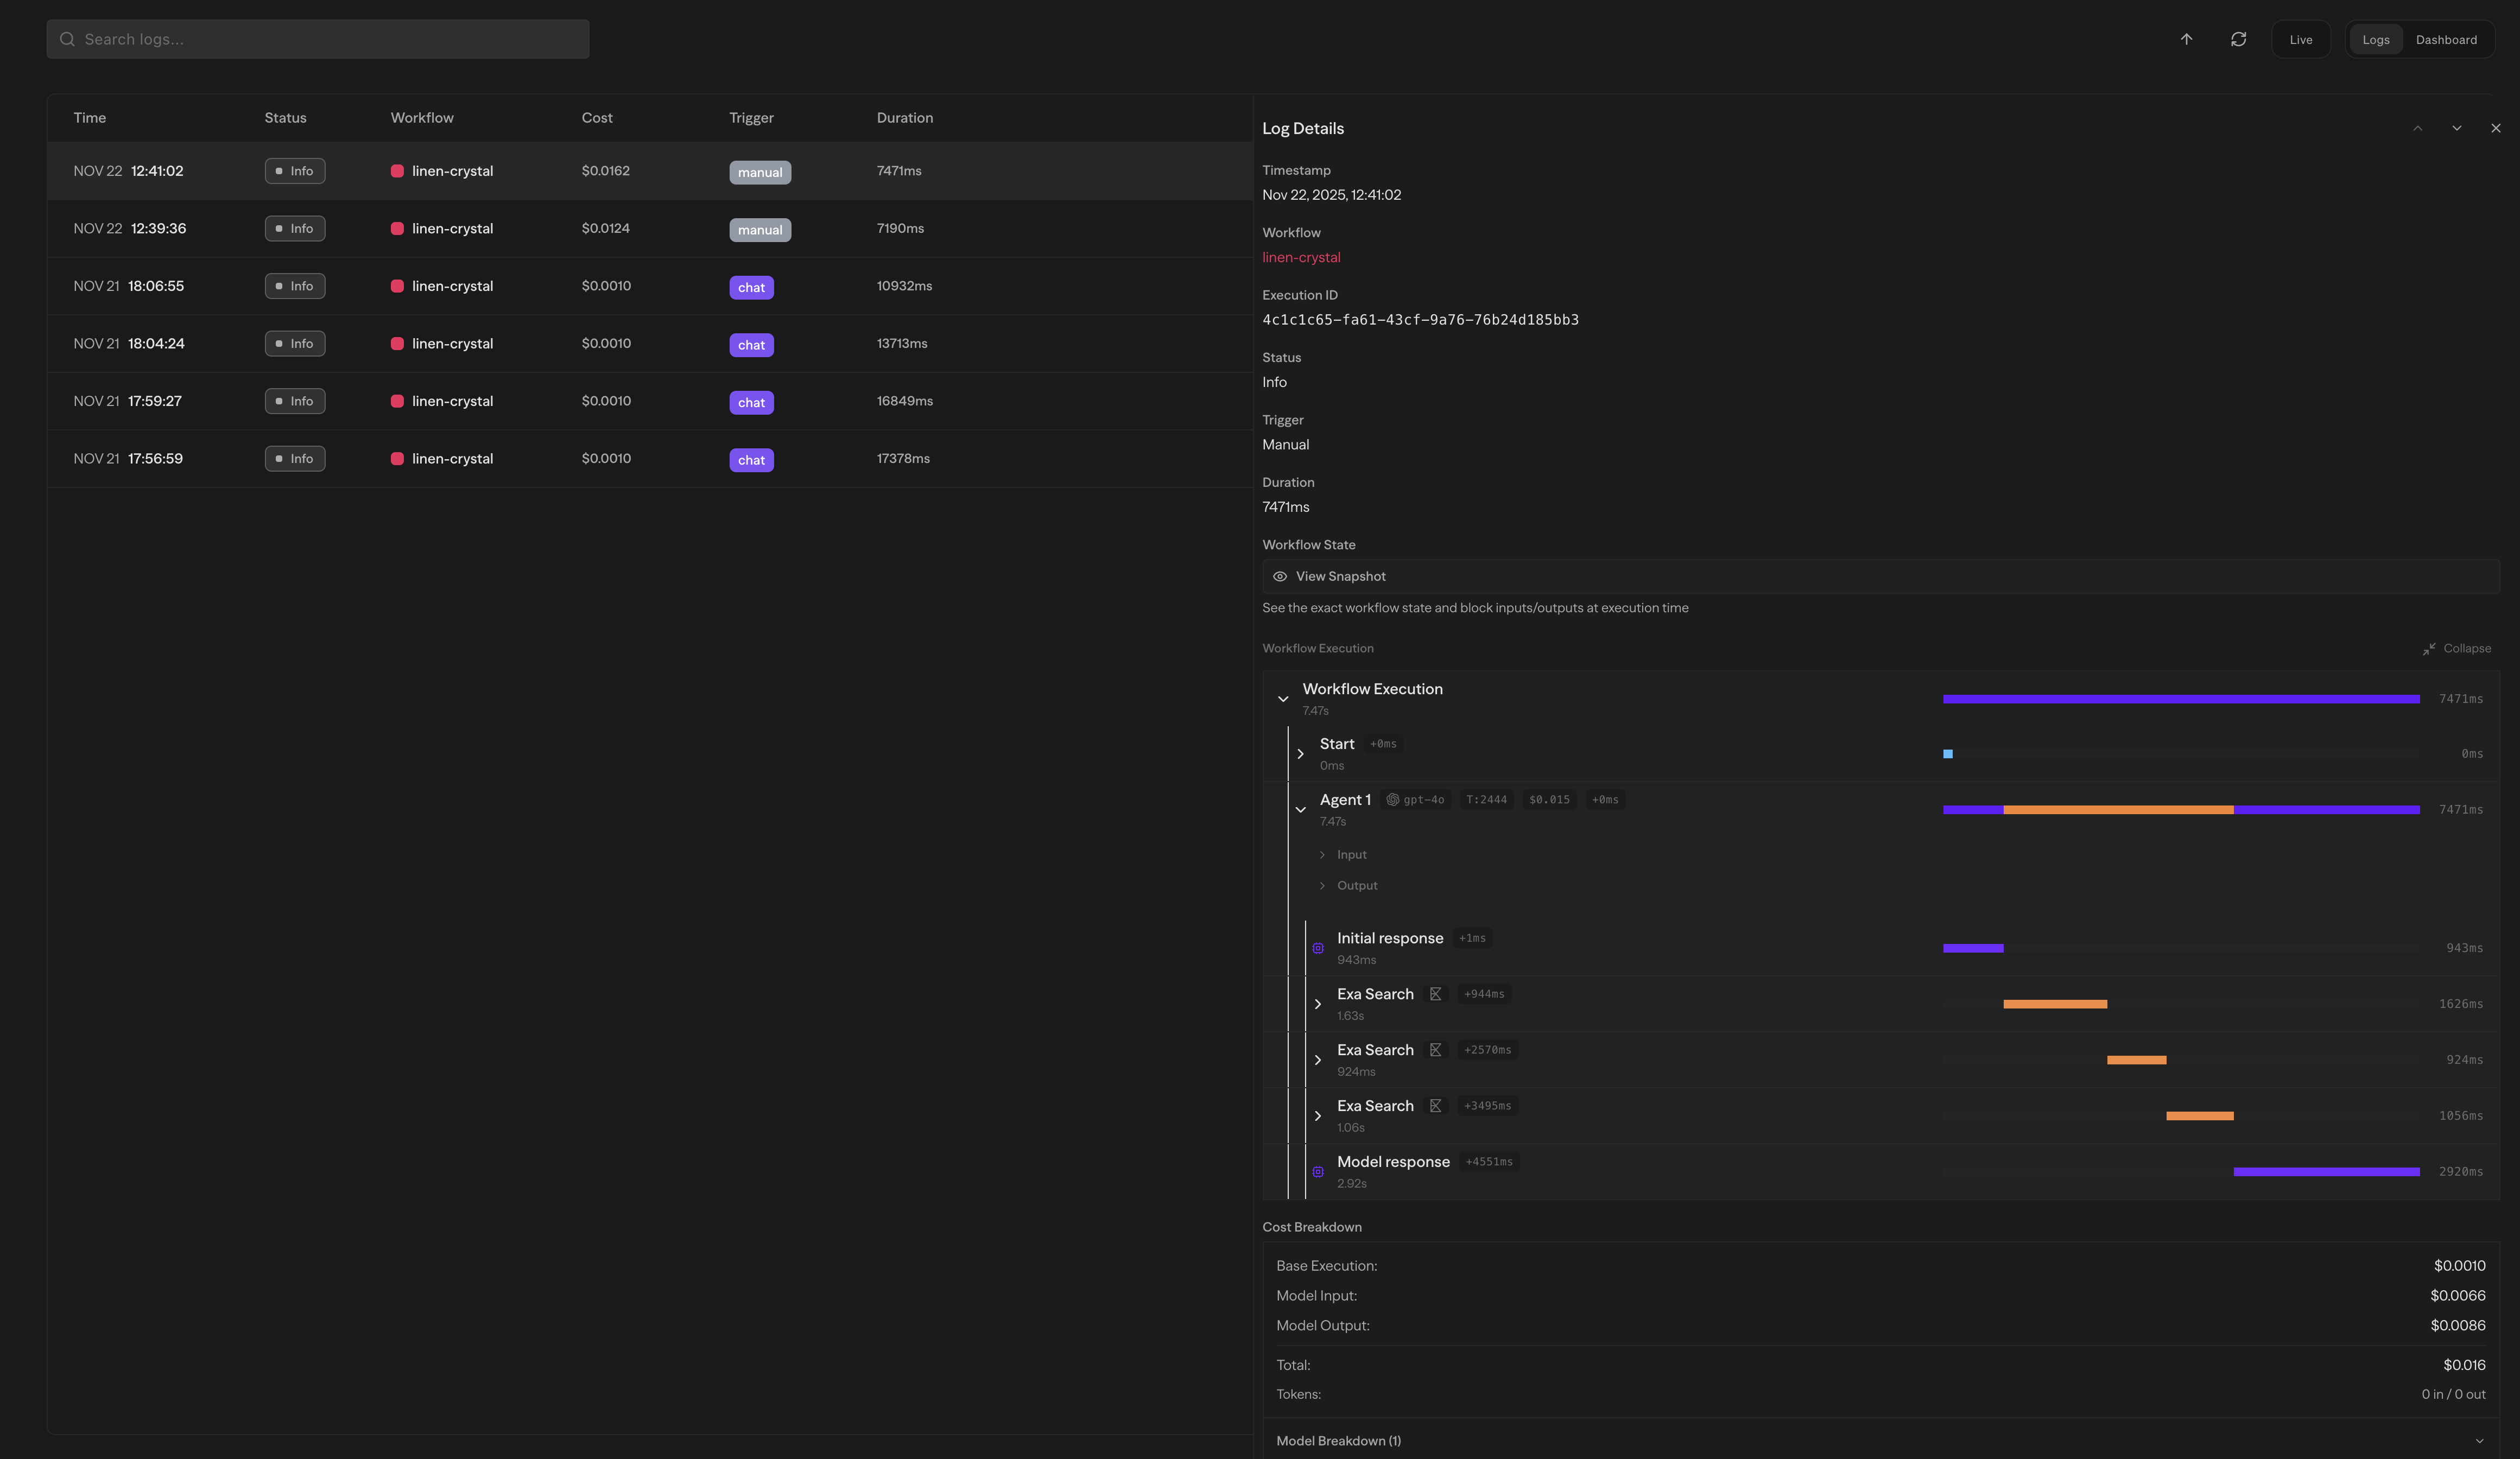The height and width of the screenshot is (1459, 2520).
Task: Click the eye icon next to View Snapshot
Action: [1280, 576]
